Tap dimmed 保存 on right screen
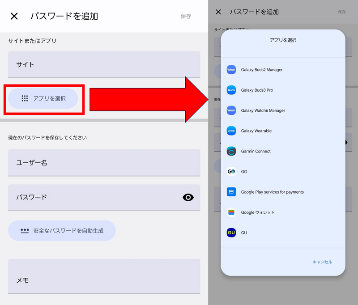The image size is (358, 305). (x=342, y=12)
